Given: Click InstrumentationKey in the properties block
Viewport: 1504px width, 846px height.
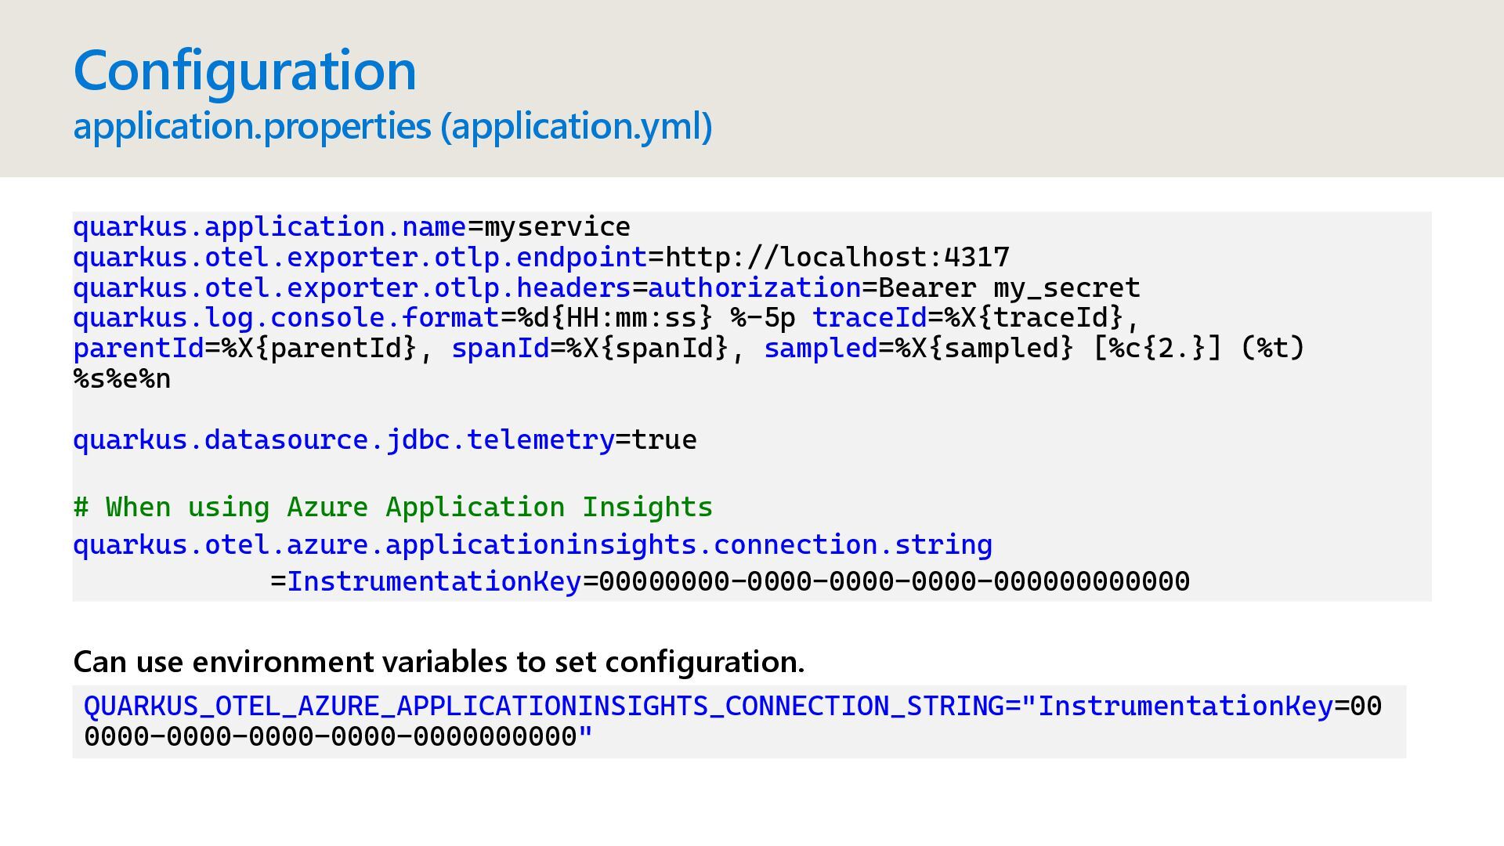Looking at the screenshot, I should tap(434, 582).
